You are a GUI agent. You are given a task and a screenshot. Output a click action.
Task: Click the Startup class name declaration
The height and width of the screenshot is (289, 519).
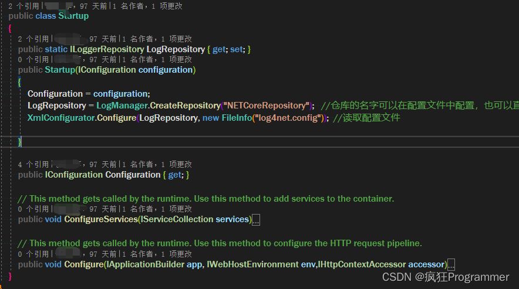tap(73, 16)
